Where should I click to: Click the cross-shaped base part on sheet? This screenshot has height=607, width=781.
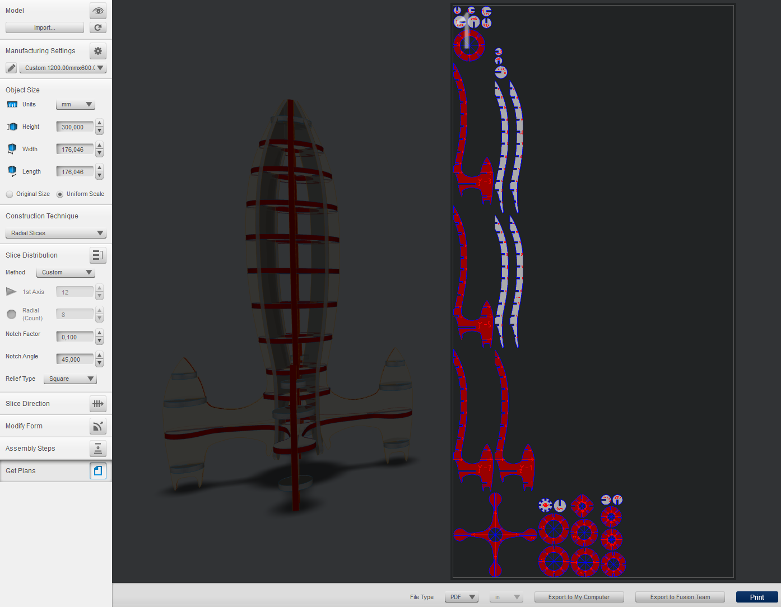tap(495, 534)
